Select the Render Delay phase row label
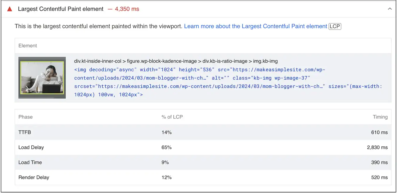397x193 pixels. click(34, 177)
